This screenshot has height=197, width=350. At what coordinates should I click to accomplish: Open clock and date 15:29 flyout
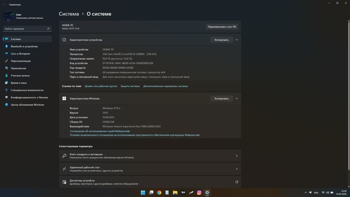[341, 192]
